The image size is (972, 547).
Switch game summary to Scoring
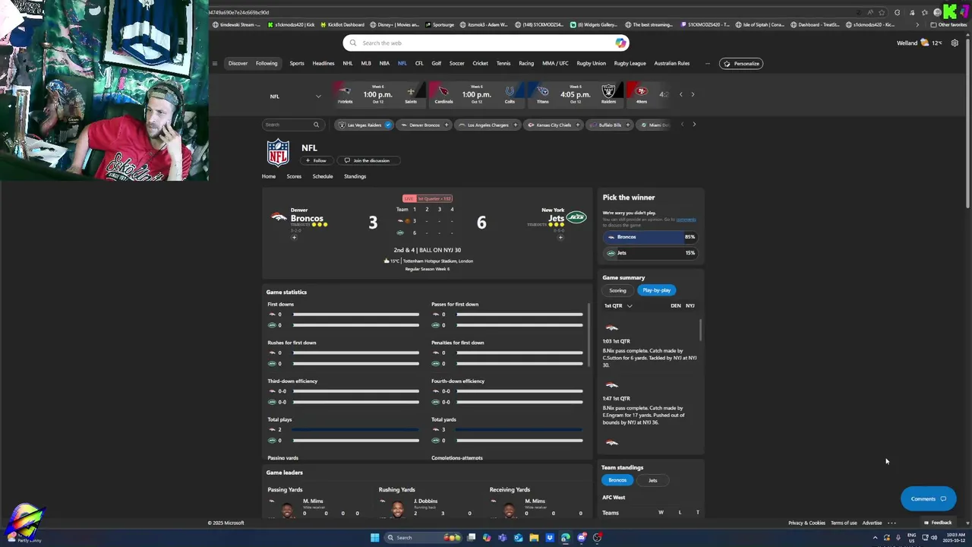[617, 290]
